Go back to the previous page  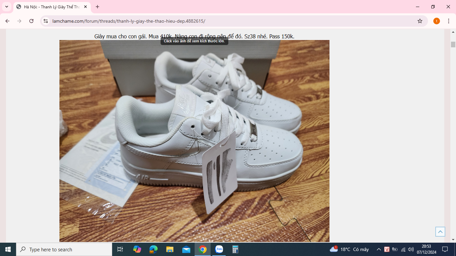[x=7, y=21]
